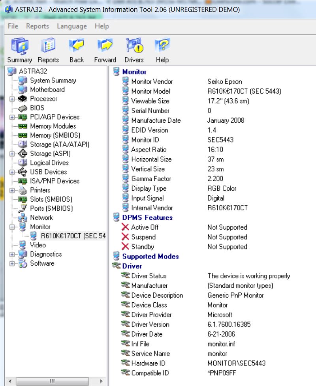Image resolution: width=316 pixels, height=386 pixels.
Task: Select Memory (SMBIOS) in the tree
Action: pos(55,135)
